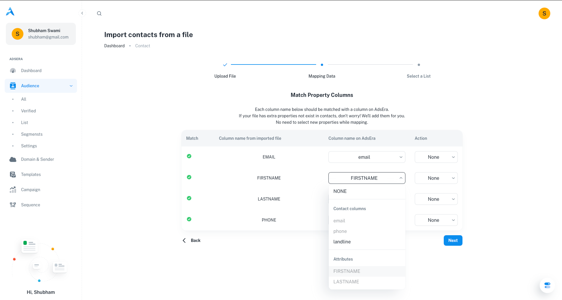Expand the Audience menu chevron
The width and height of the screenshot is (562, 300).
[71, 86]
